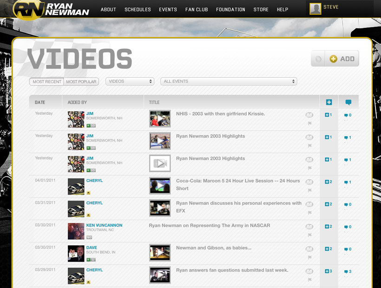The width and height of the screenshot is (381, 288).
Task: Click M icon on Representing The Army row
Action: (x=309, y=227)
